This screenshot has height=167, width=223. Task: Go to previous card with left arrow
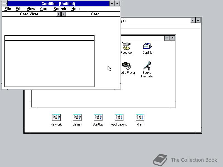click(58, 14)
